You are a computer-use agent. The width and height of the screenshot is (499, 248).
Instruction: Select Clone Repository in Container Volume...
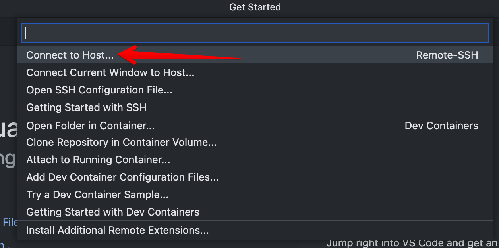[x=121, y=143]
